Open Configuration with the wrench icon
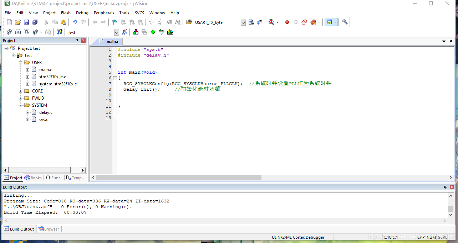Viewport: 458px width, 243px height. point(345,22)
